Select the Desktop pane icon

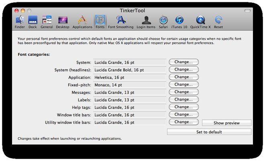(x=63, y=22)
